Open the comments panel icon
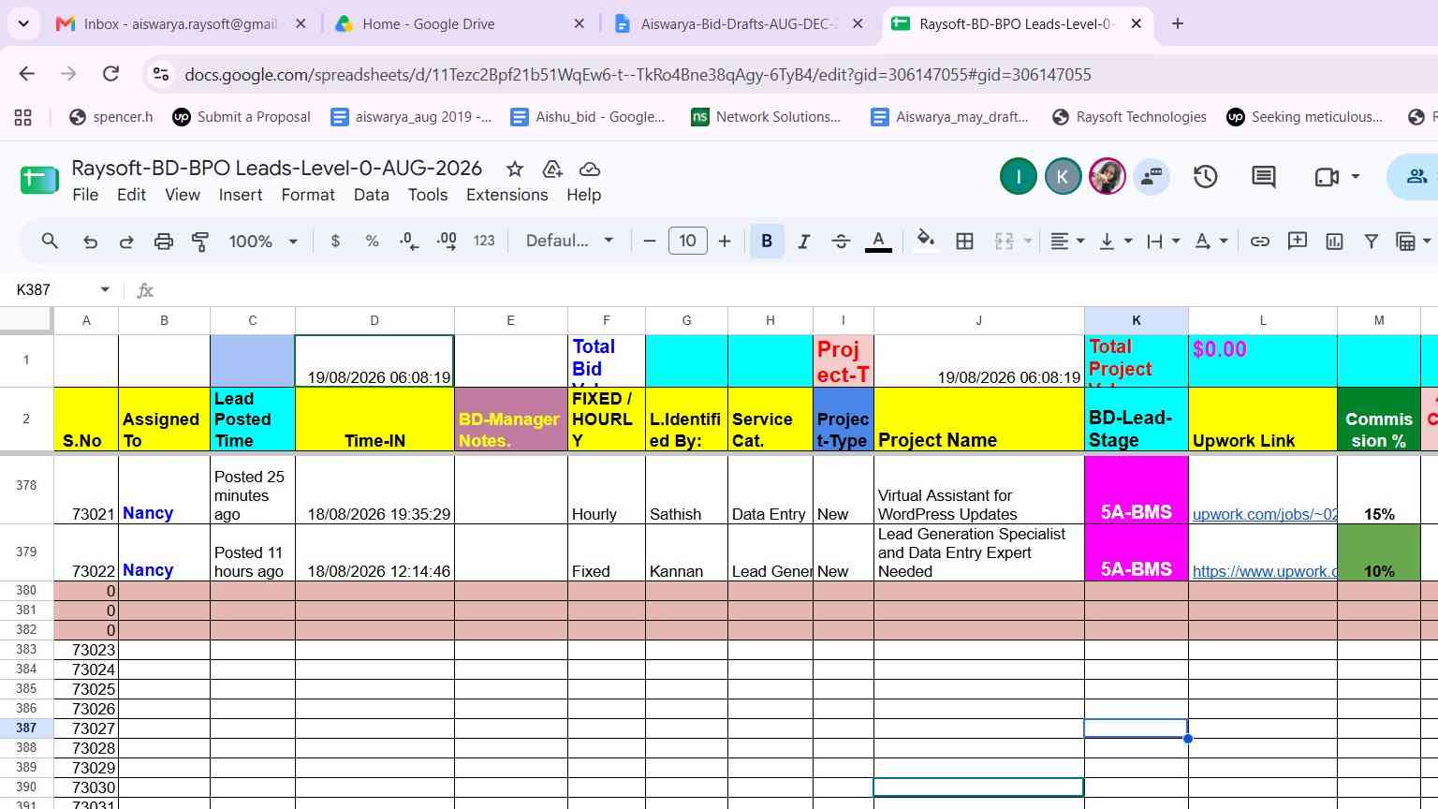This screenshot has height=809, width=1438. (x=1263, y=176)
